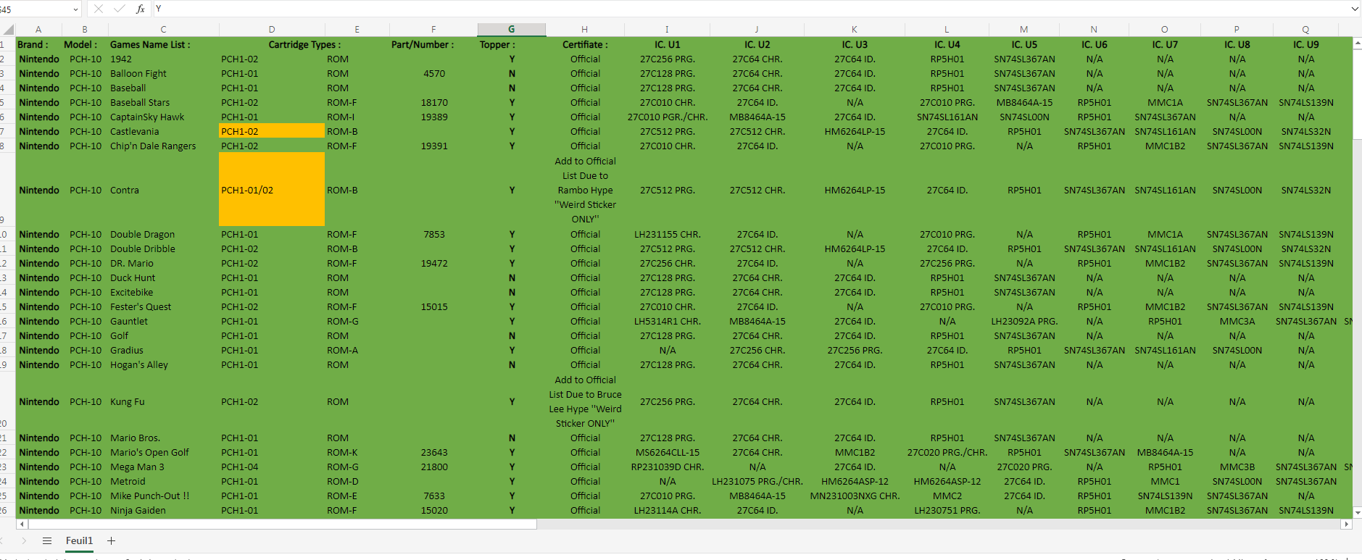Select the 'Topper :' header cell

click(512, 44)
